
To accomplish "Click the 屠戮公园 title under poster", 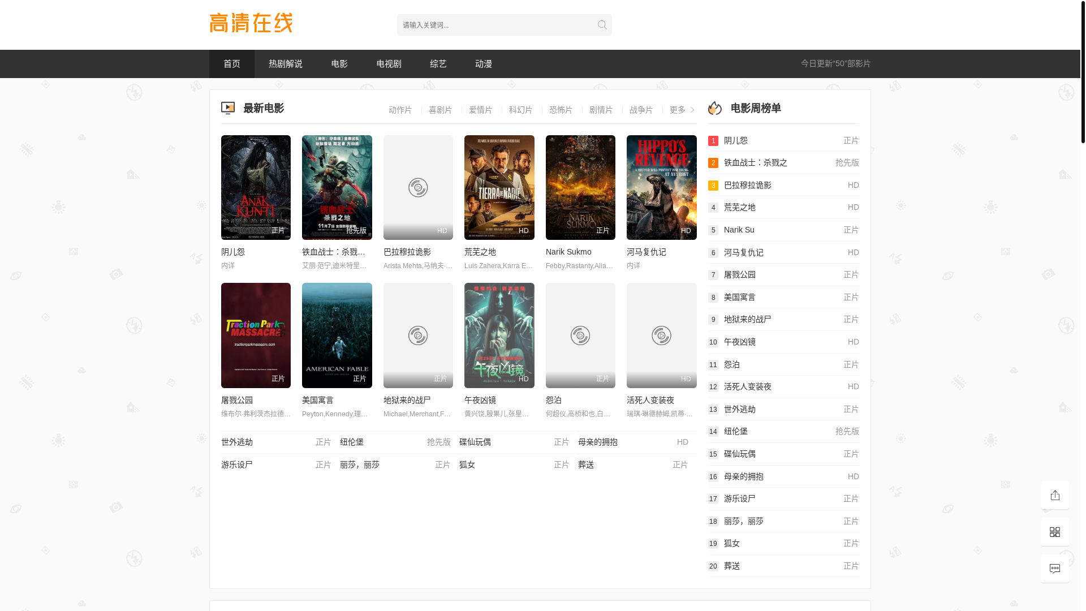I will (237, 400).
